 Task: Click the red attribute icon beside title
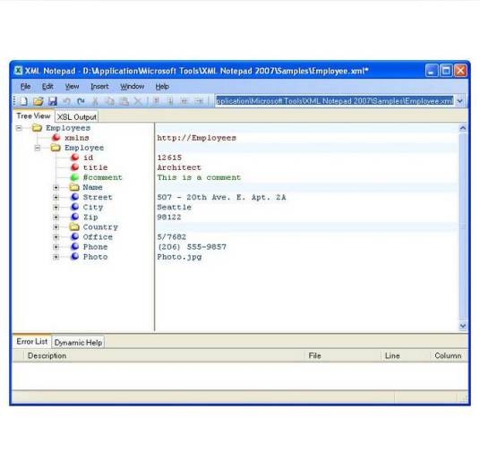coord(75,167)
